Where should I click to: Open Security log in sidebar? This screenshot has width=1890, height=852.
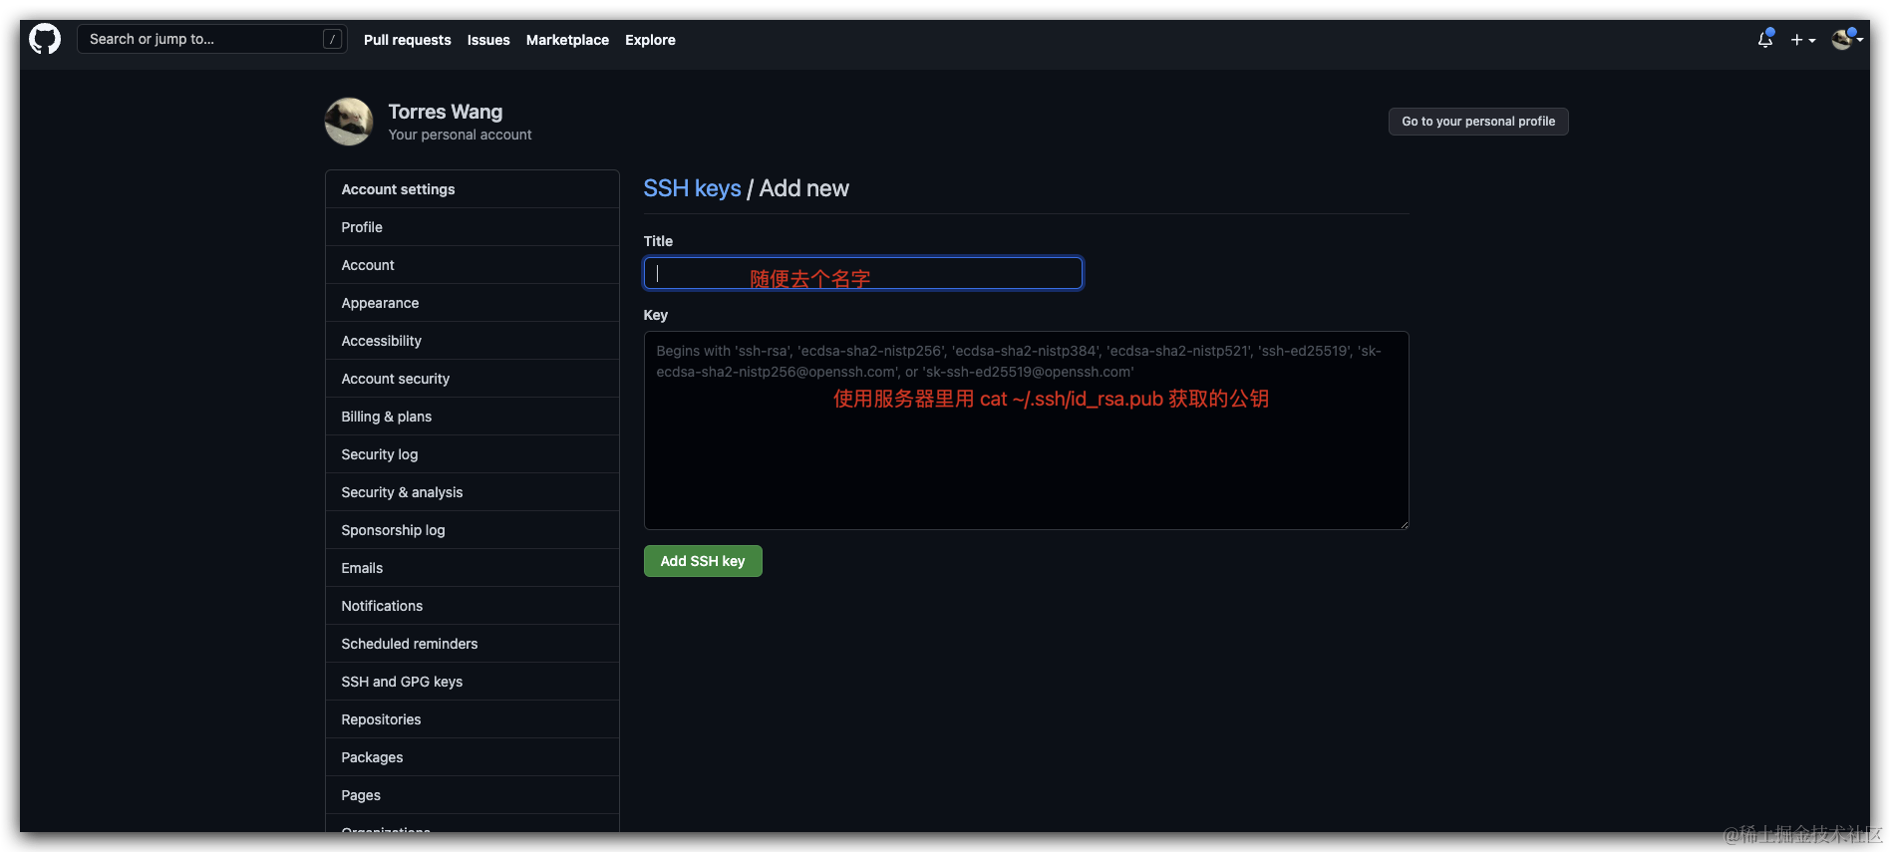tap(472, 454)
